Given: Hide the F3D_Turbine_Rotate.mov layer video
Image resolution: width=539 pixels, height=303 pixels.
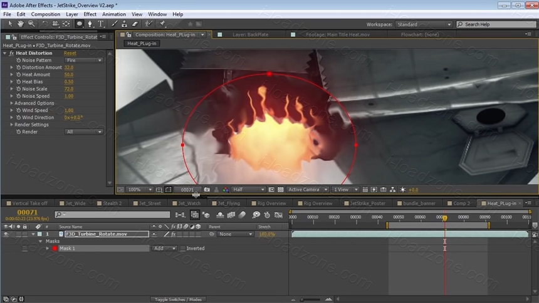Looking at the screenshot, I should pyautogui.click(x=6, y=234).
